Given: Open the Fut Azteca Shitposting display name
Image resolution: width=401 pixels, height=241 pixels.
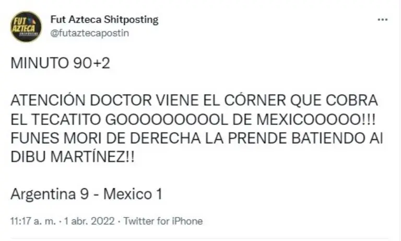Looking at the screenshot, I should pyautogui.click(x=104, y=19).
